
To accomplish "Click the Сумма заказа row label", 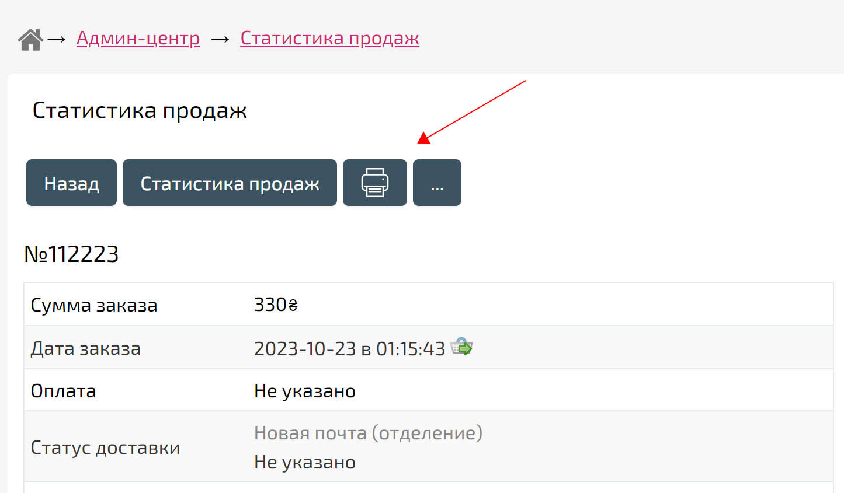I will (x=94, y=305).
